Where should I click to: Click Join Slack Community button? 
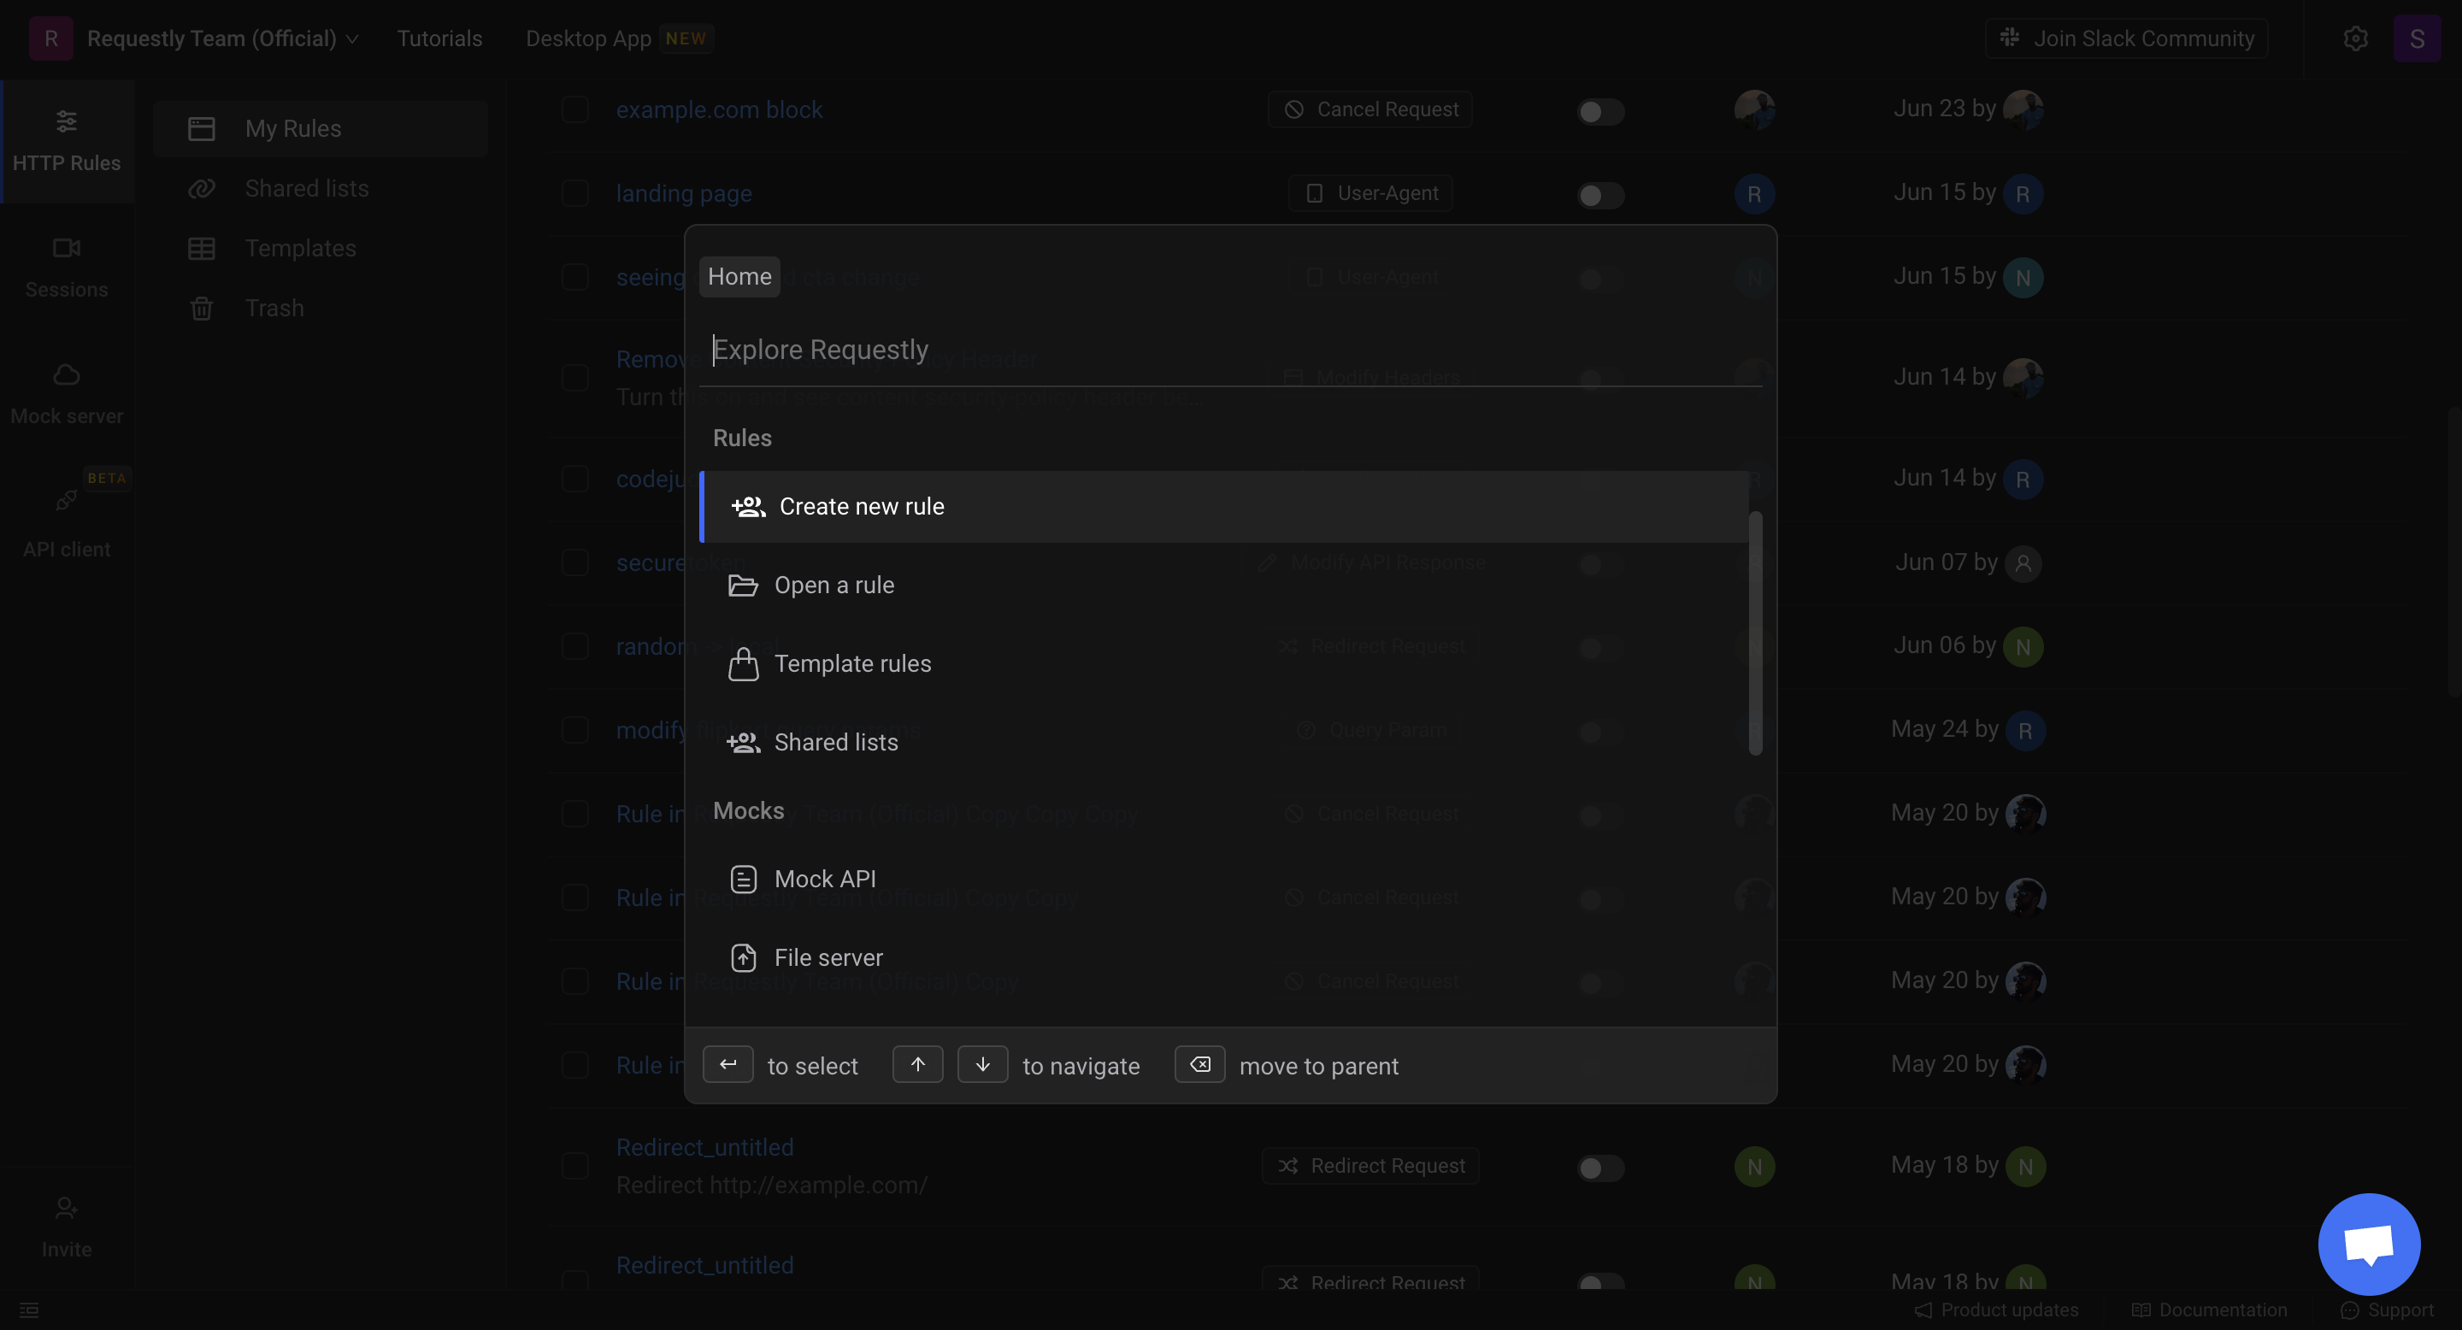tap(2125, 38)
